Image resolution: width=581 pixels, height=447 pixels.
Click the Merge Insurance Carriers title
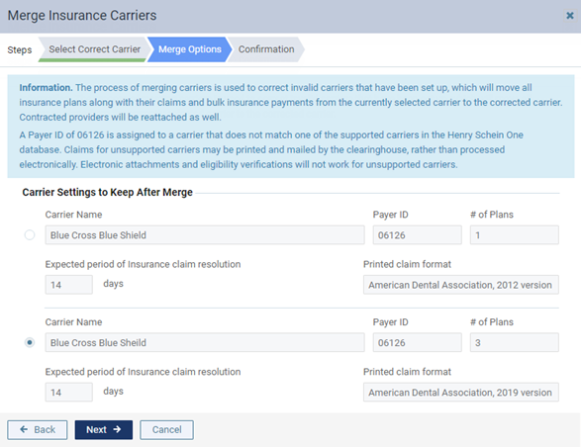tap(82, 16)
